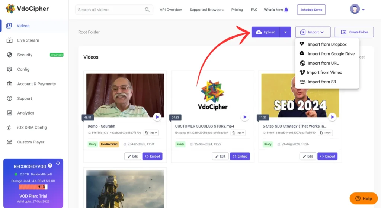Refresh the RECORDED/VOD usage stats
The width and height of the screenshot is (381, 208).
click(x=58, y=163)
